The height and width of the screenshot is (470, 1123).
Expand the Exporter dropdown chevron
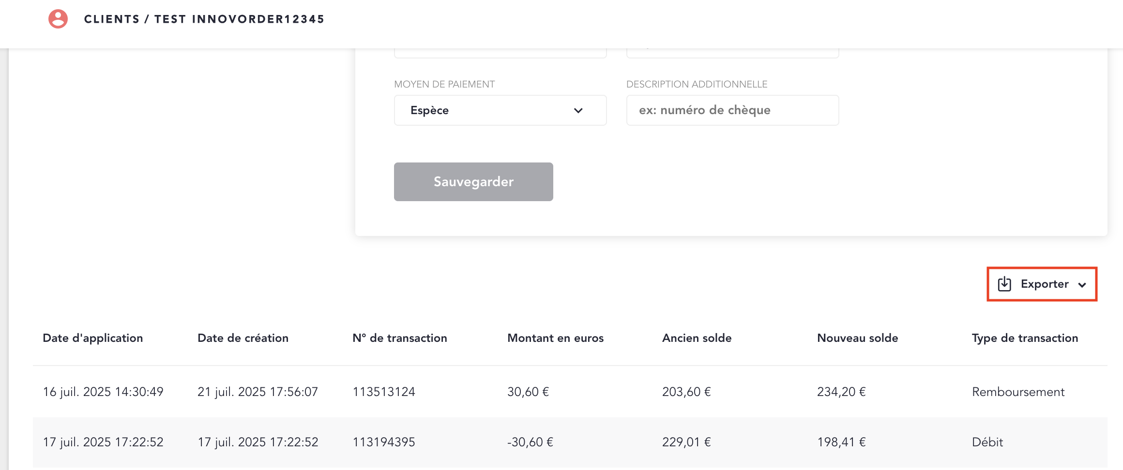1082,285
